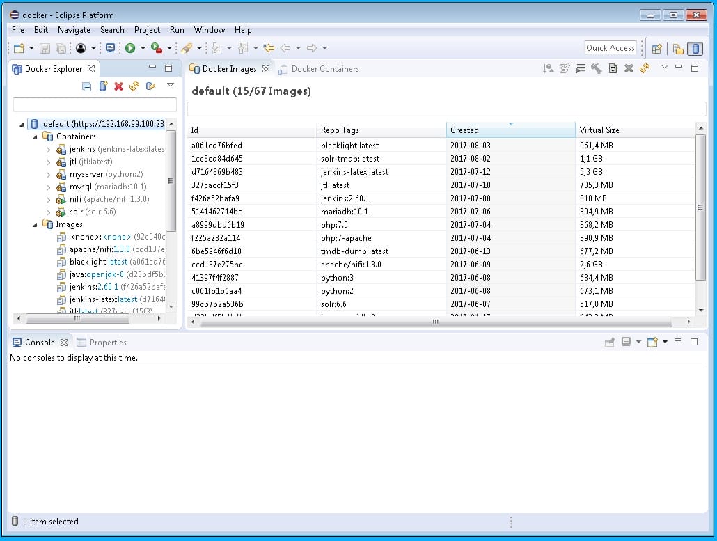
Task: Click Collapse All in Docker Explorer toolbar
Action: 87,86
